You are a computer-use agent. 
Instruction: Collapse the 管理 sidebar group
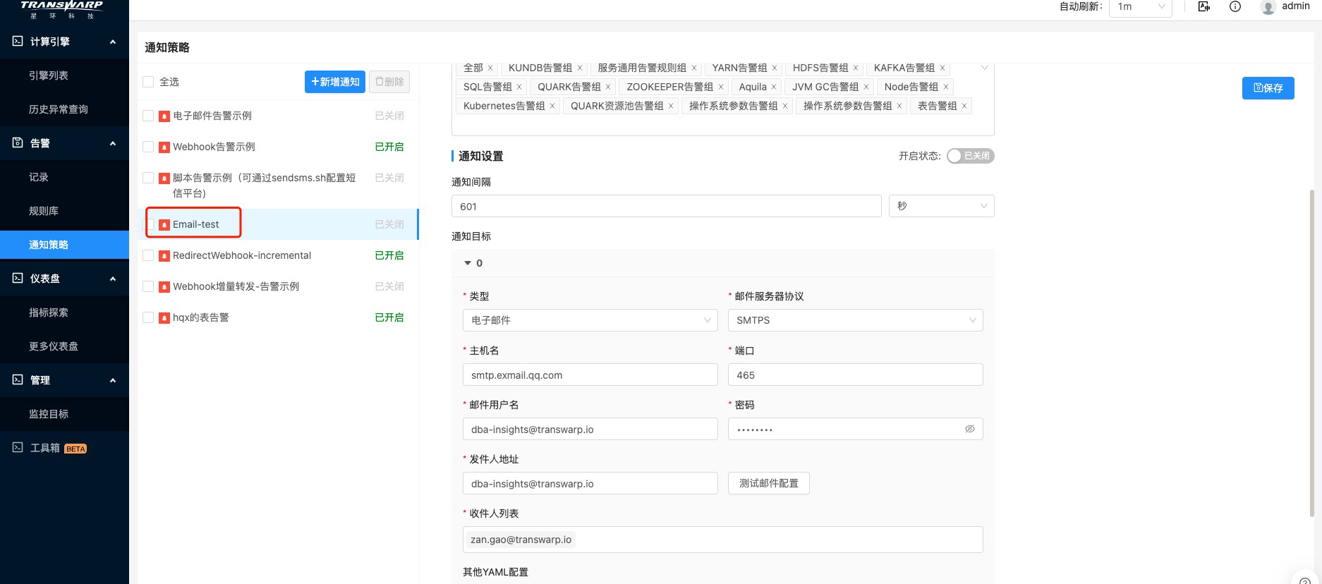click(113, 380)
